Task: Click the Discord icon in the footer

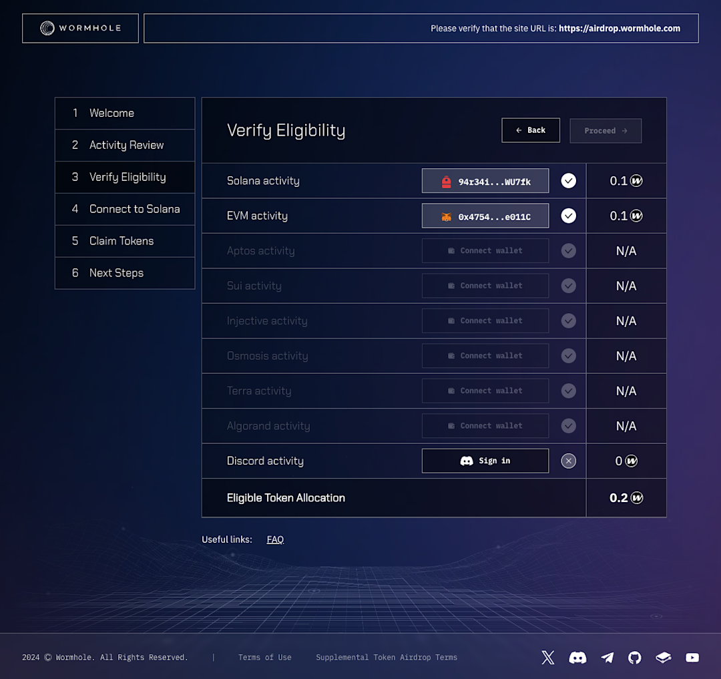Action: [577, 657]
